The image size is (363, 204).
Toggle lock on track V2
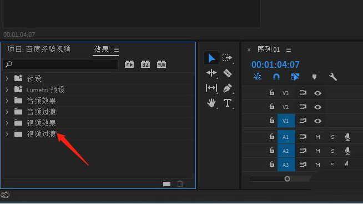[x=272, y=106]
